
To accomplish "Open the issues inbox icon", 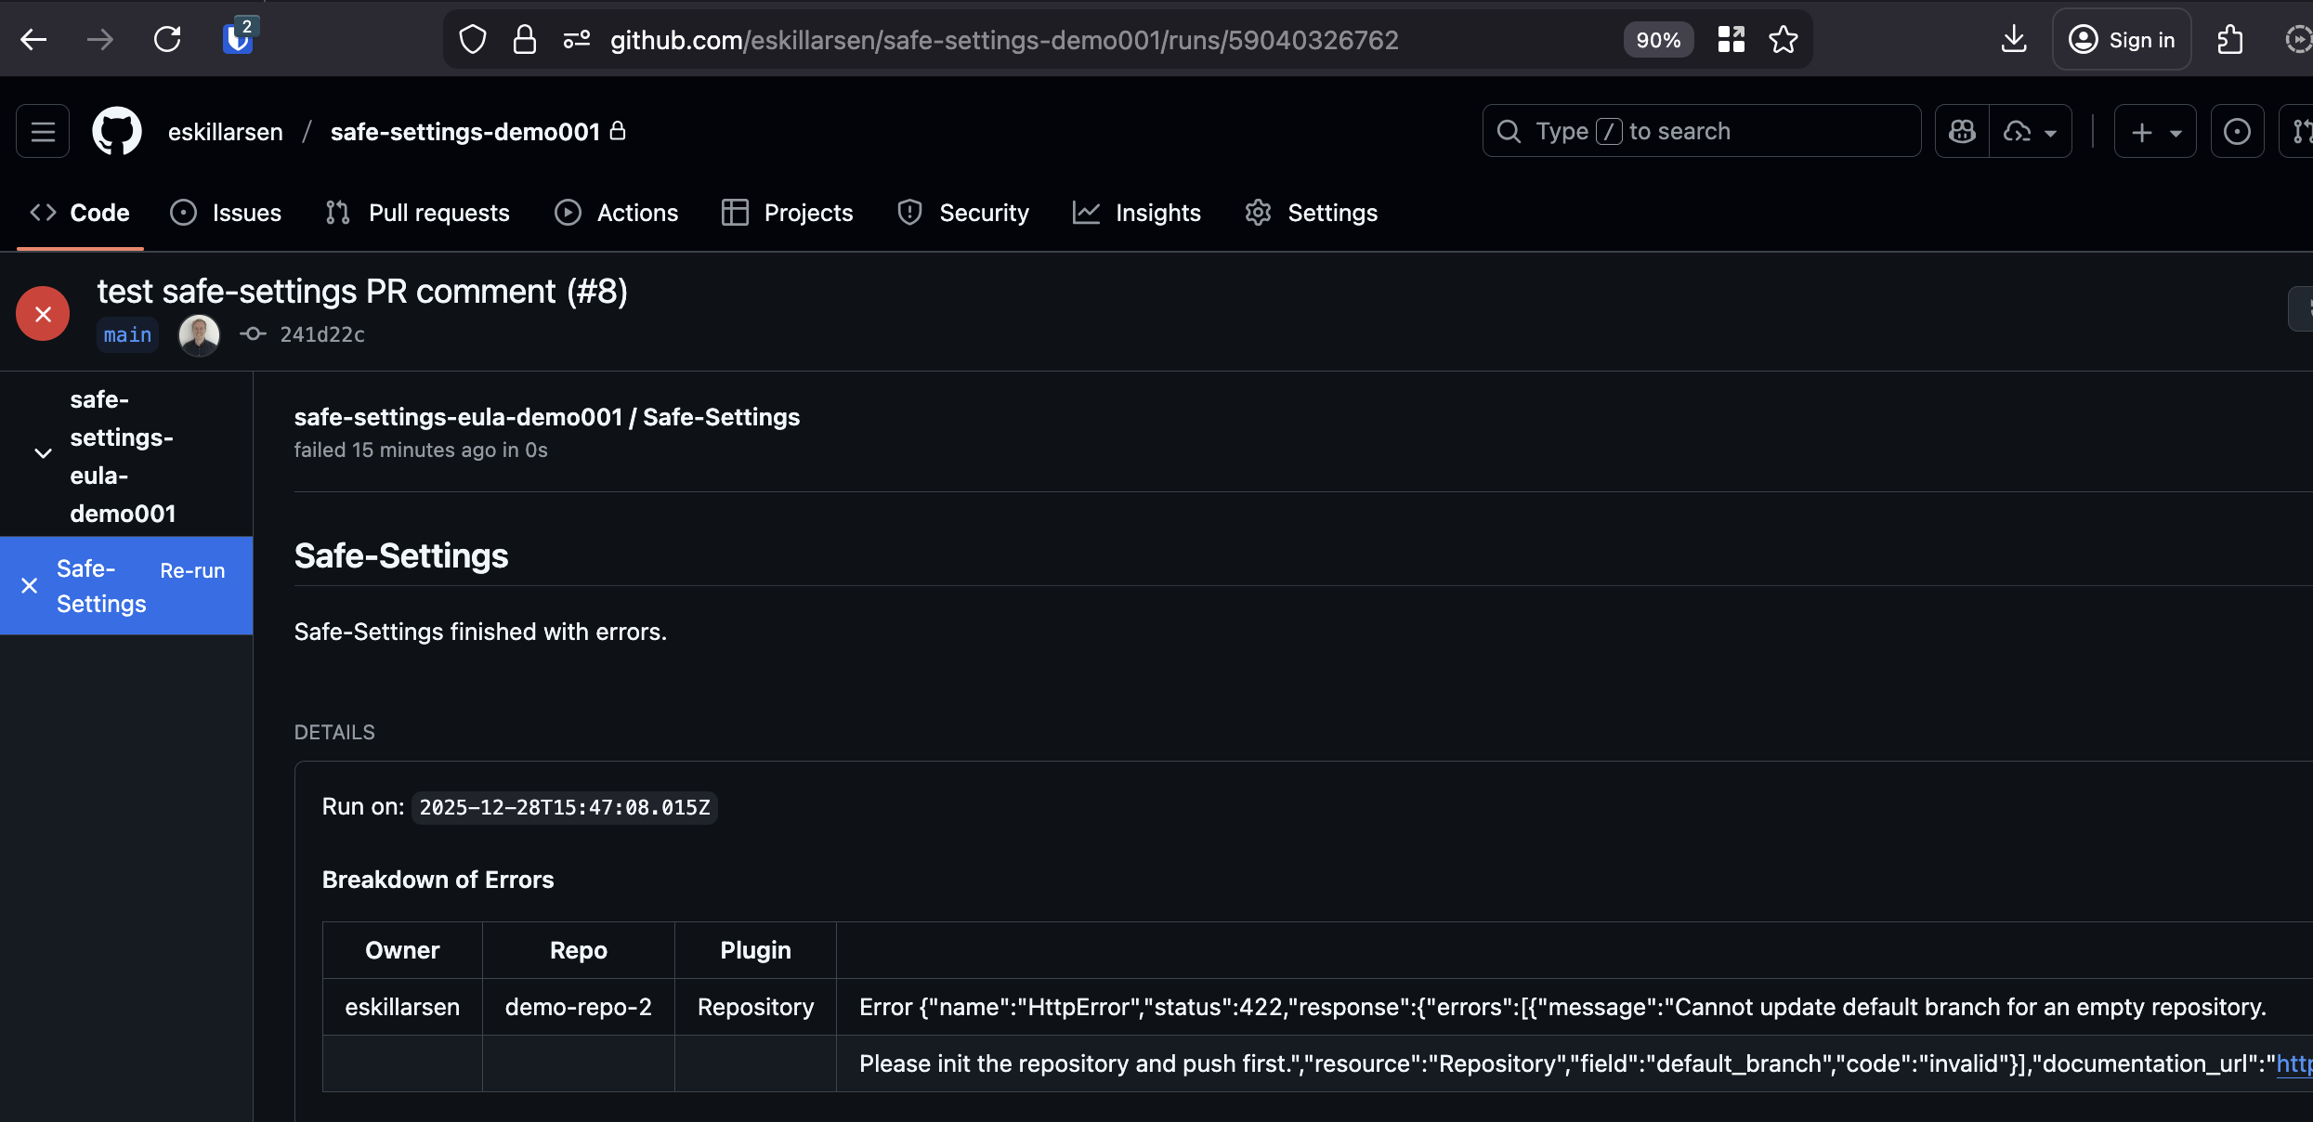I will [2237, 131].
